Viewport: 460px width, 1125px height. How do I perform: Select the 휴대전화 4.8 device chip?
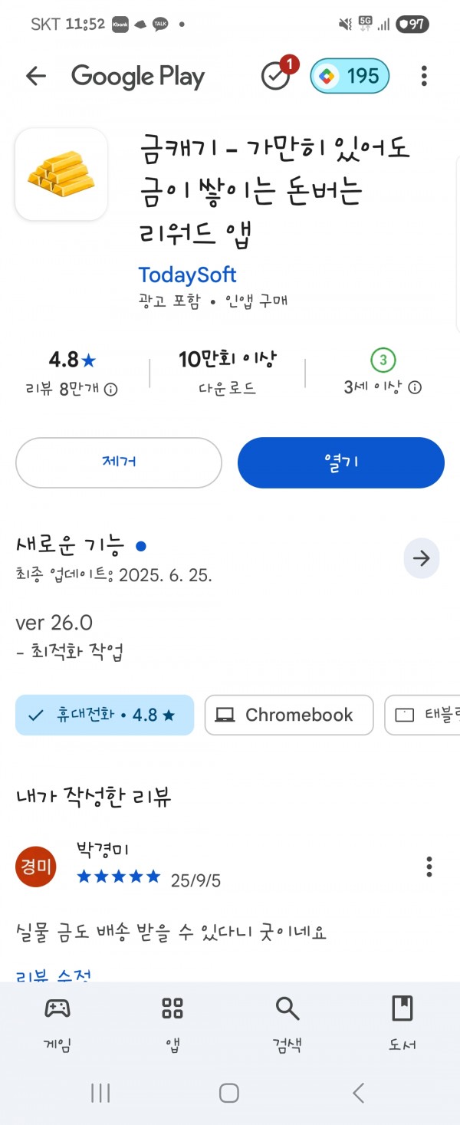click(105, 715)
